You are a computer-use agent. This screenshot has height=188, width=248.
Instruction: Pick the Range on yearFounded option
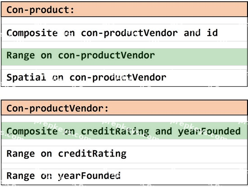click(124, 177)
